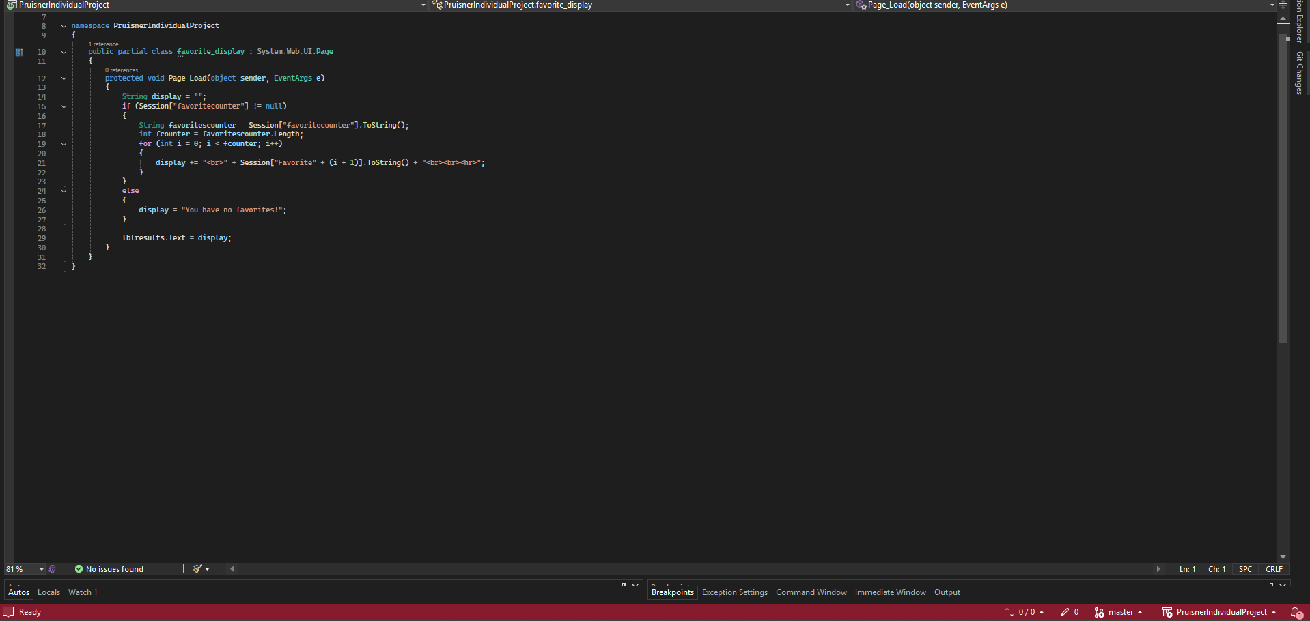Open the code cleanup profile dropdown arrow
The image size is (1310, 621).
point(207,569)
